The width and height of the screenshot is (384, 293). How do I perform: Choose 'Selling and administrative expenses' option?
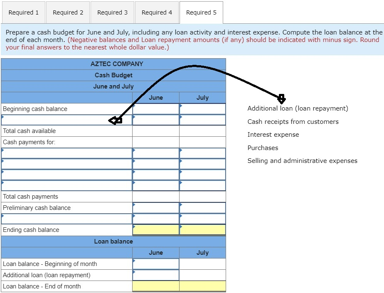(302, 161)
